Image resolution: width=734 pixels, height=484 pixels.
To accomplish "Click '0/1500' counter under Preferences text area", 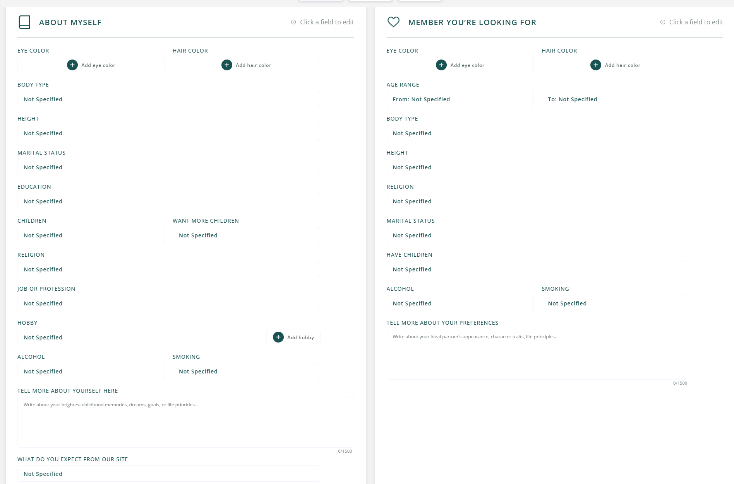I will point(680,383).
